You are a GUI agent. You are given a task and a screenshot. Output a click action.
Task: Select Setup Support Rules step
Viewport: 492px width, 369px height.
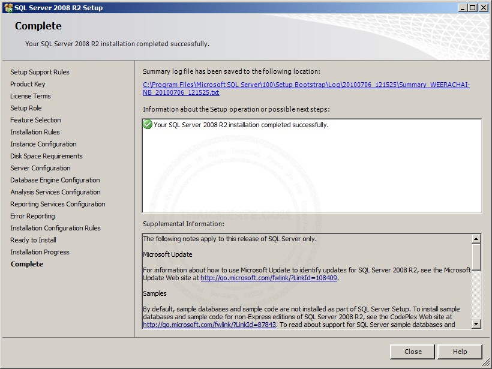(40, 72)
